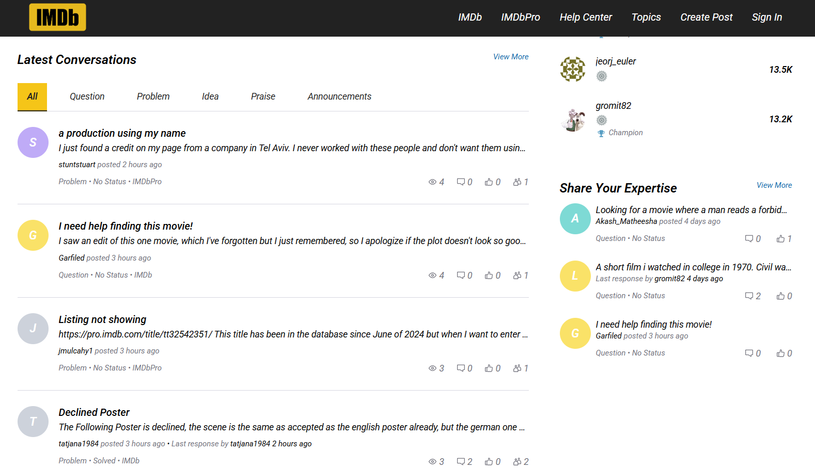The height and width of the screenshot is (468, 815).
Task: Click comments icon on 'Listing not showing'
Action: pyautogui.click(x=461, y=368)
